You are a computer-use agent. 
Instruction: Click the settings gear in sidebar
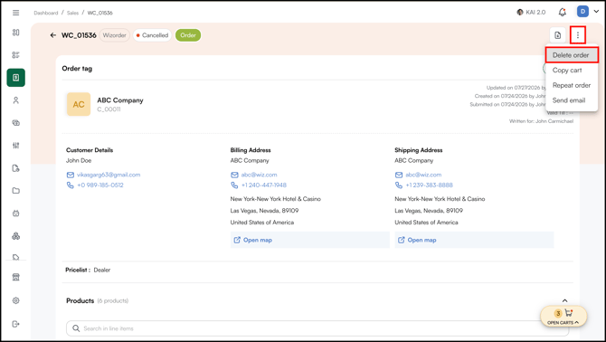click(16, 300)
